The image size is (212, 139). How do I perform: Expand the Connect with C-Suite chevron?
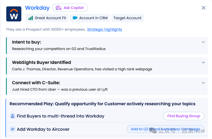tap(203, 83)
